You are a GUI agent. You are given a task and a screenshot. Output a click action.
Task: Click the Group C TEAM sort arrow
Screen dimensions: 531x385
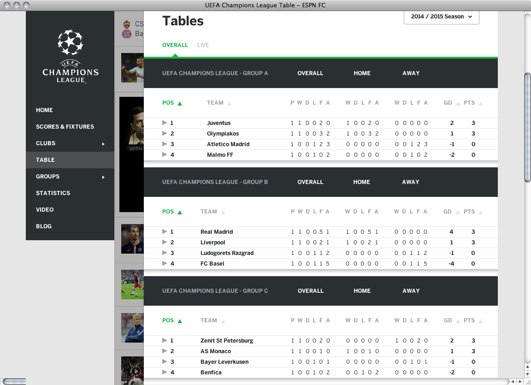(223, 321)
